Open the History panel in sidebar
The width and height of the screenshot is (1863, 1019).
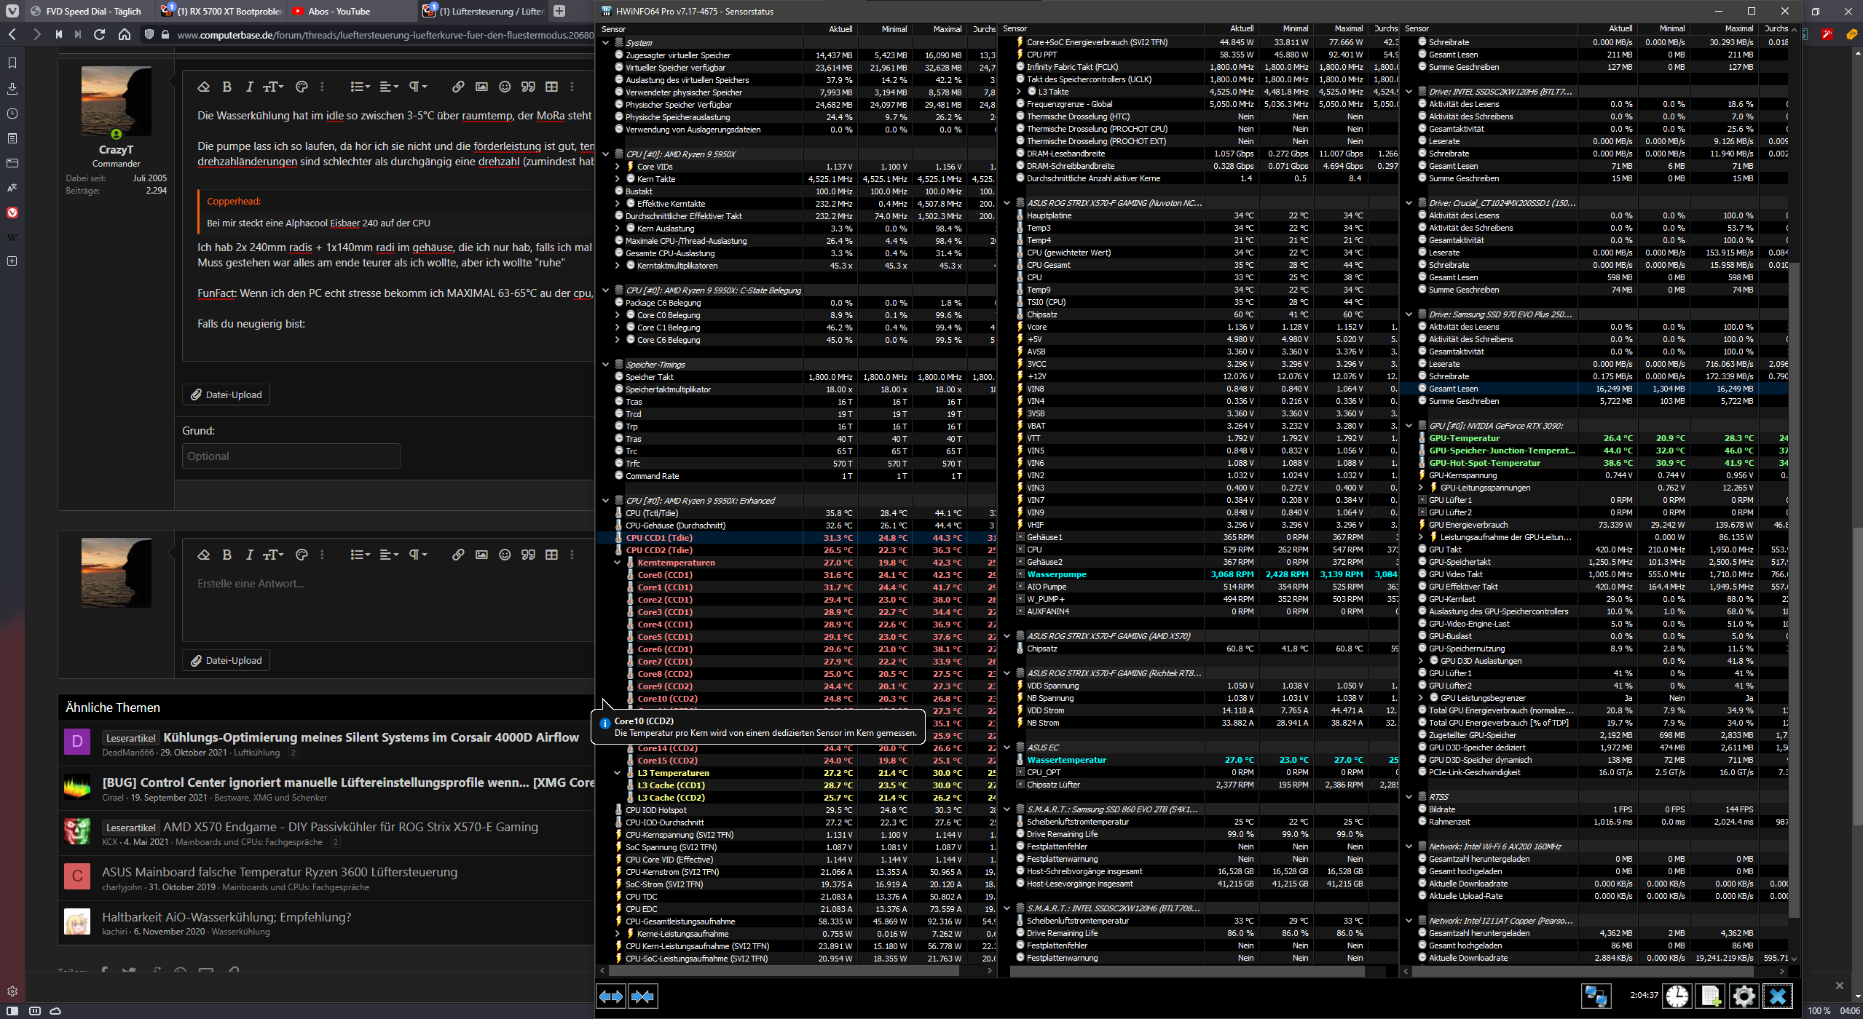click(12, 114)
